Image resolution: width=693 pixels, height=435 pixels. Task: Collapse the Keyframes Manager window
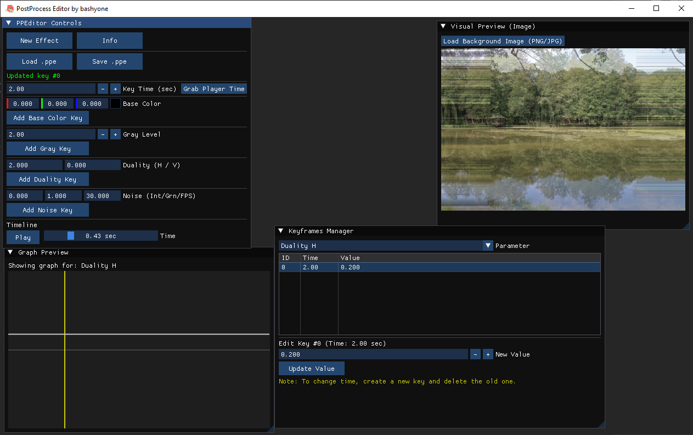point(281,231)
